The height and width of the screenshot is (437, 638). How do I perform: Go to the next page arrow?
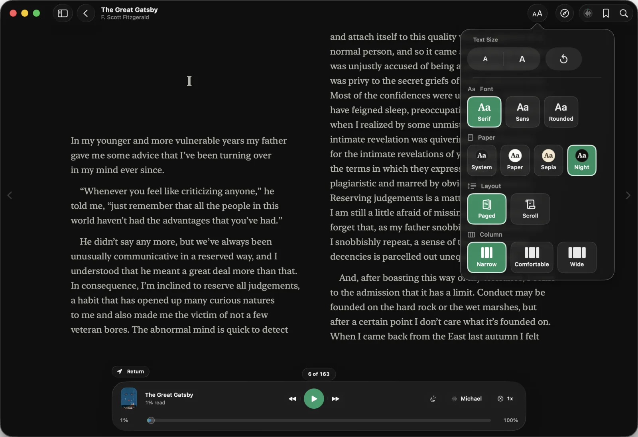coord(628,195)
